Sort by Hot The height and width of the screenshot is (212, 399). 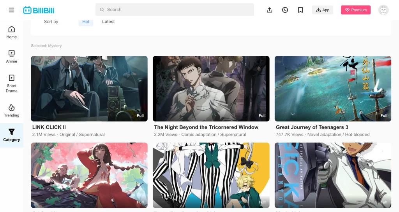coord(86,22)
